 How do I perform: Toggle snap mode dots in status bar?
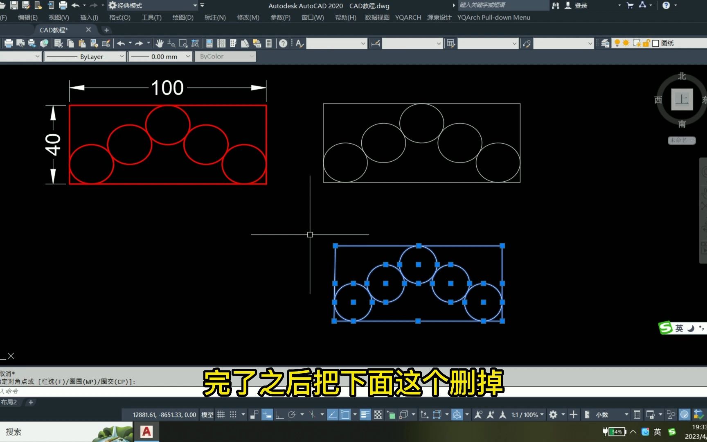click(x=233, y=415)
